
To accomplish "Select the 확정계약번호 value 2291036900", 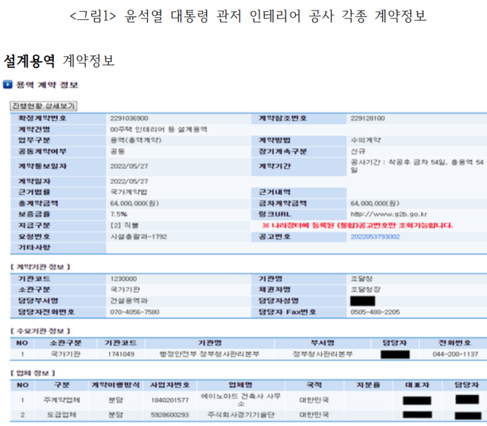I will tap(129, 118).
